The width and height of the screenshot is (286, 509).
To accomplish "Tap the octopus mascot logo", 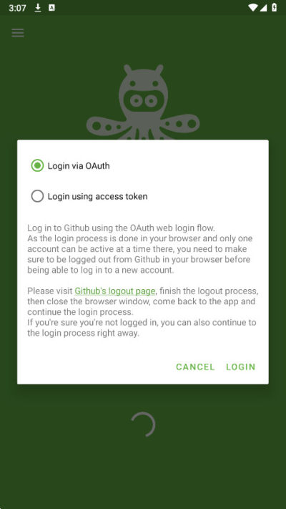I will (143, 102).
